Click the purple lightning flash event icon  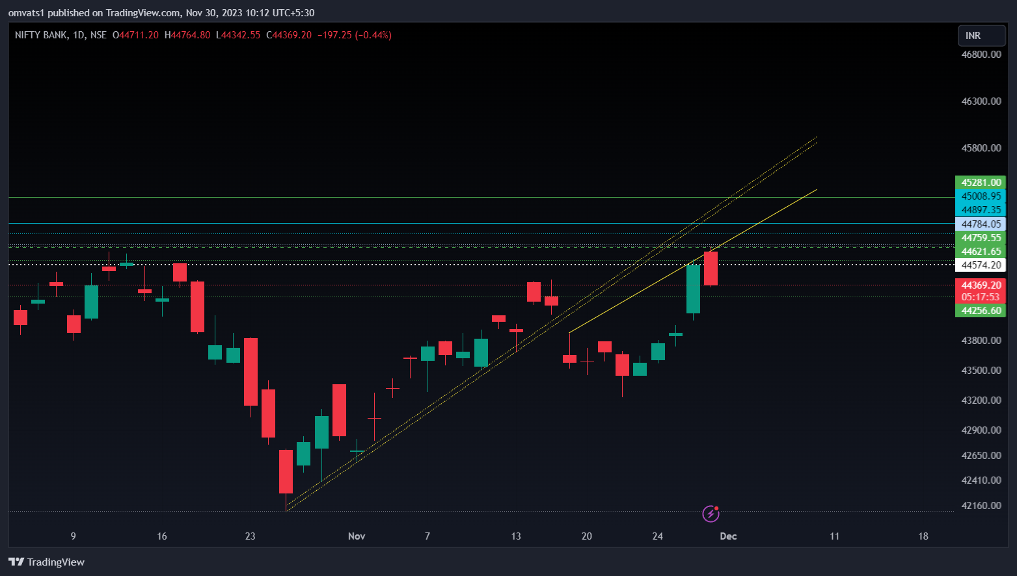click(x=711, y=514)
